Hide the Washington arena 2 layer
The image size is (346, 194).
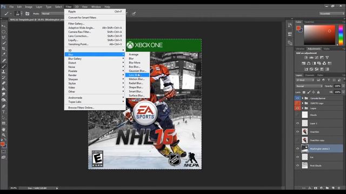pyautogui.click(x=297, y=149)
